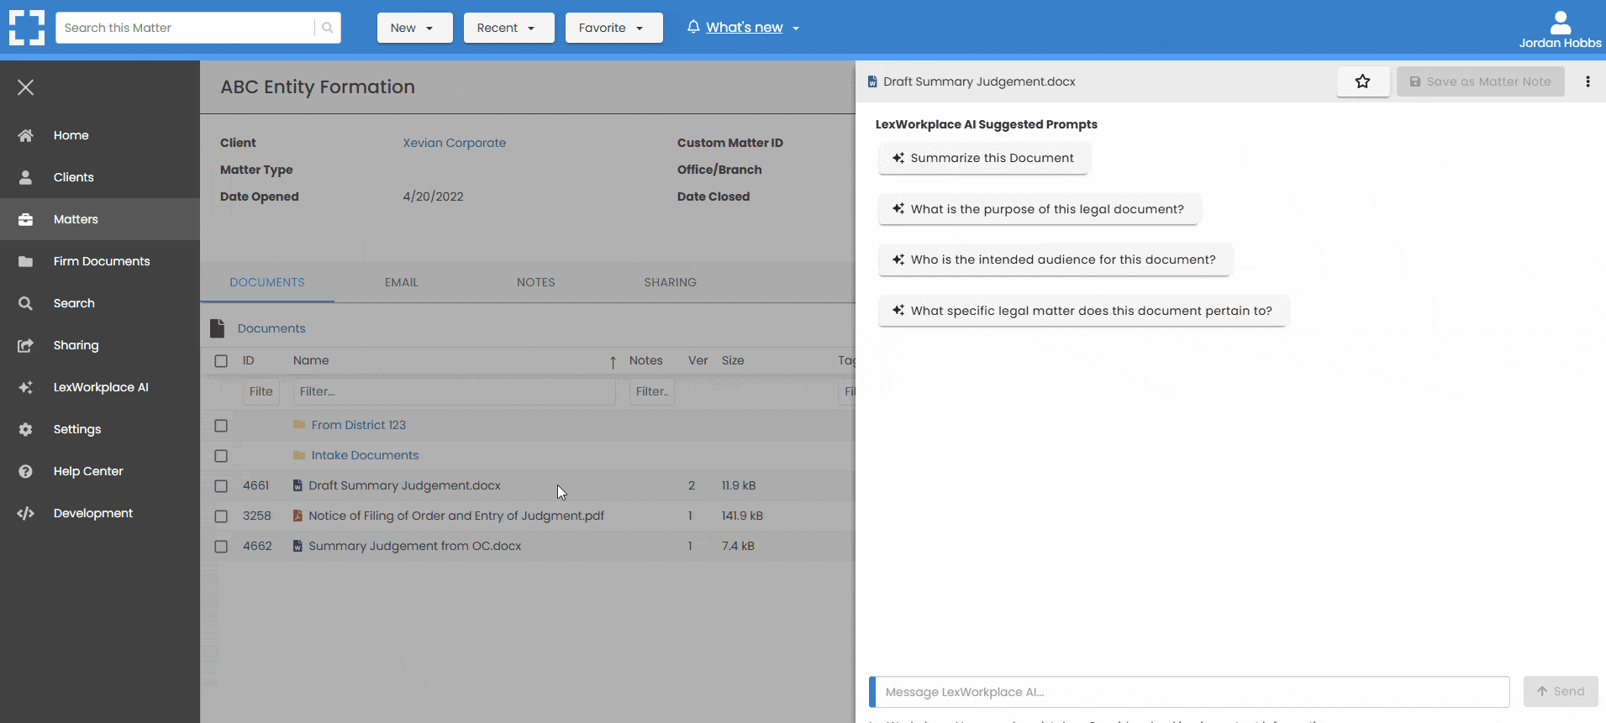Click the Search this Matter input field
The height and width of the screenshot is (723, 1606).
pos(185,28)
